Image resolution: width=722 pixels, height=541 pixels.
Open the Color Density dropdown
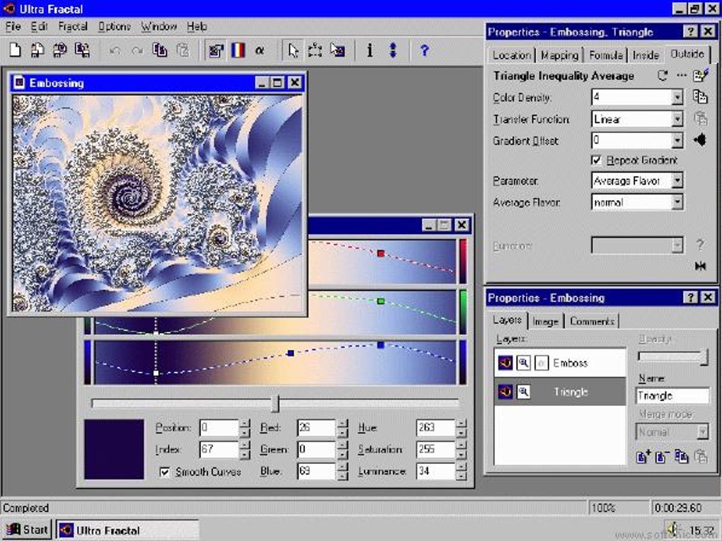coord(677,97)
